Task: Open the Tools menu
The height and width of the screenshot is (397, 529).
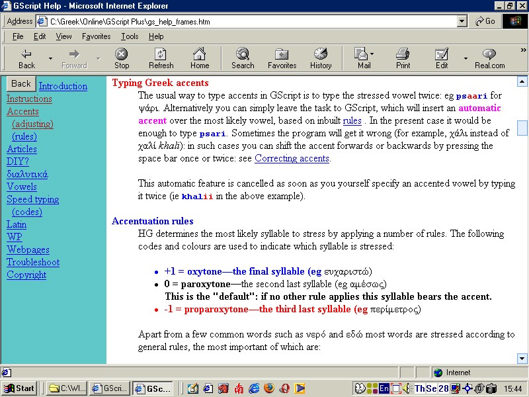Action: pyautogui.click(x=129, y=36)
